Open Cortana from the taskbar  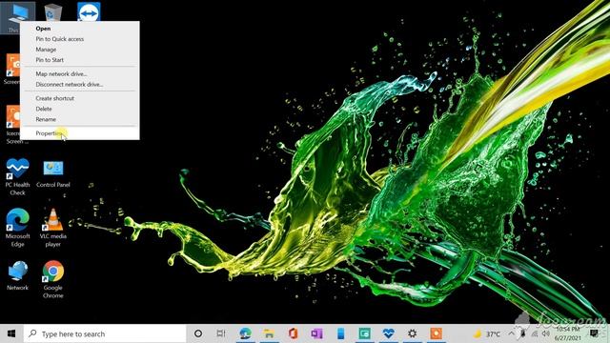pos(198,333)
